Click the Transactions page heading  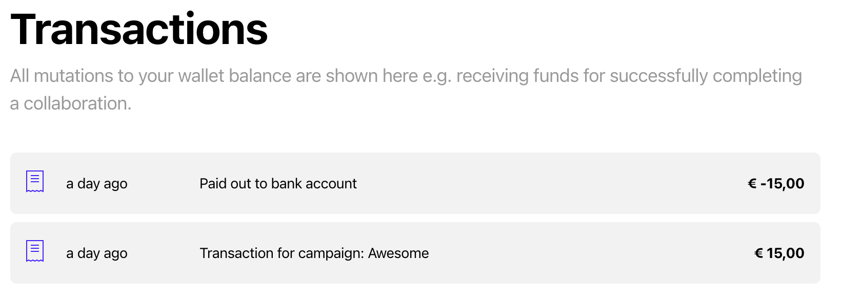click(x=139, y=30)
